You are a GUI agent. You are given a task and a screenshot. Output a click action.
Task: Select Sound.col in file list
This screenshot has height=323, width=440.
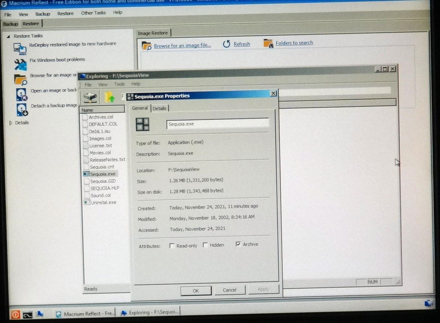[101, 195]
